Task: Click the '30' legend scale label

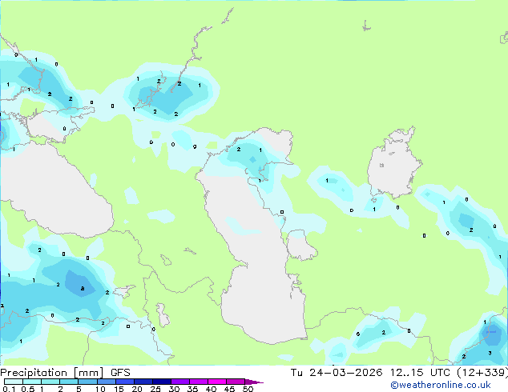Action: point(174,389)
